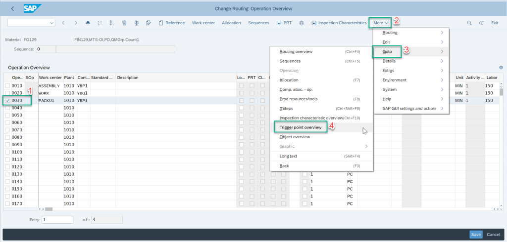This screenshot has width=507, height=242.
Task: Open Reference from toolbar
Action: tap(172, 23)
